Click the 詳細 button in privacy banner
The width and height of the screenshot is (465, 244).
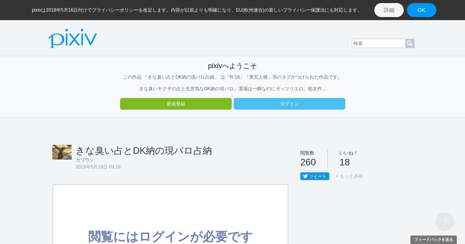pyautogui.click(x=389, y=10)
